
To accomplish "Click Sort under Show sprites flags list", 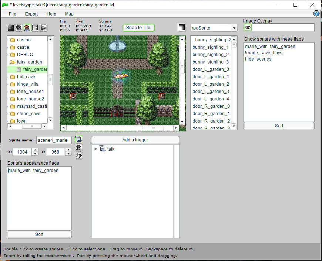I will (279, 126).
